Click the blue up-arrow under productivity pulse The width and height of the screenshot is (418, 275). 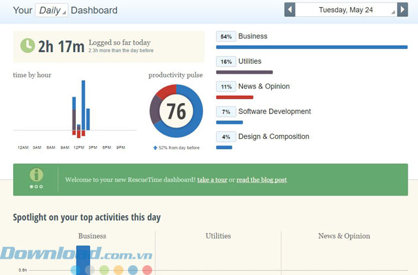pyautogui.click(x=155, y=148)
